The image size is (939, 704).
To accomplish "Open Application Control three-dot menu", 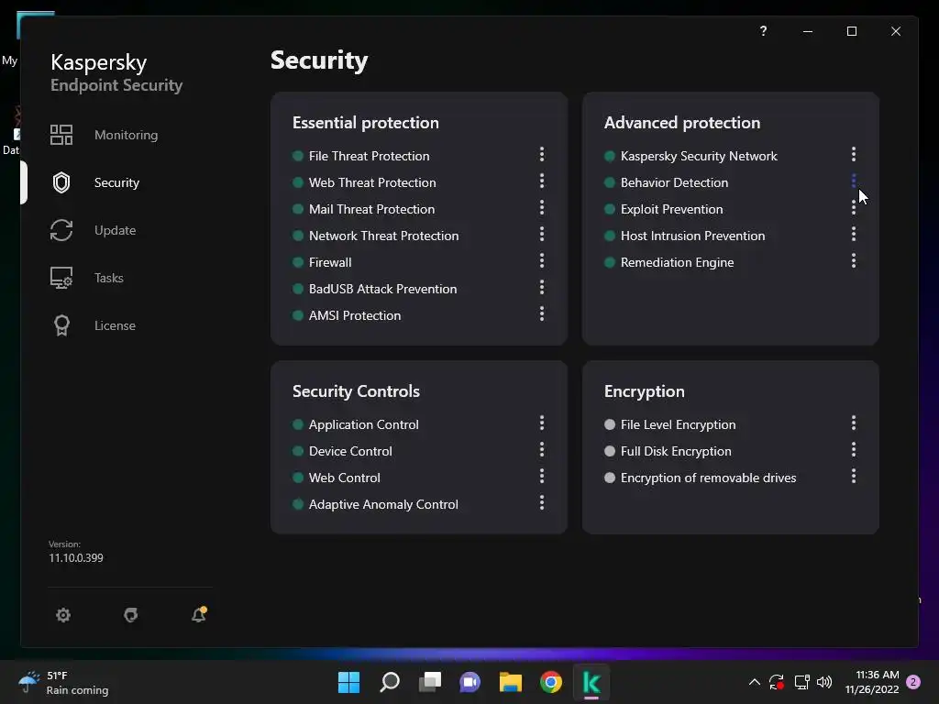I will coord(542,423).
